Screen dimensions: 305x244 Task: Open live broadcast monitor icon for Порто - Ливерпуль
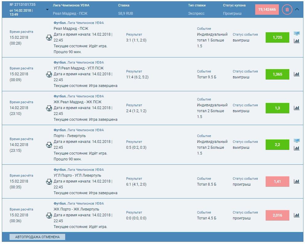(x=296, y=140)
